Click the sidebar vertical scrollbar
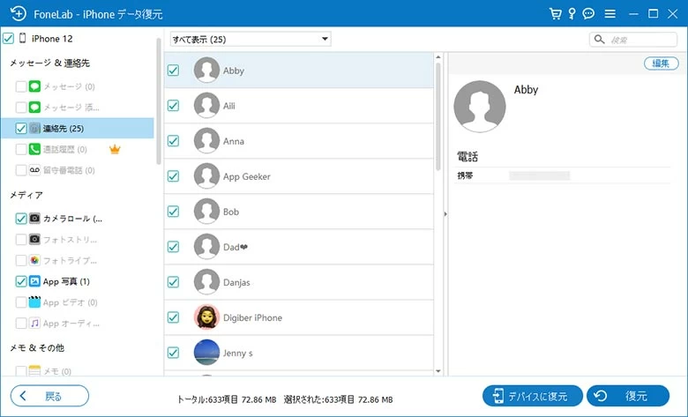Screen dimensions: 688x417 (x=159, y=101)
